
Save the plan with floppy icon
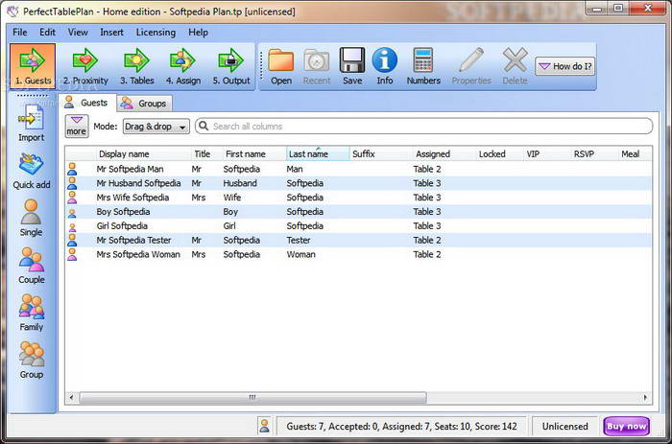[352, 60]
